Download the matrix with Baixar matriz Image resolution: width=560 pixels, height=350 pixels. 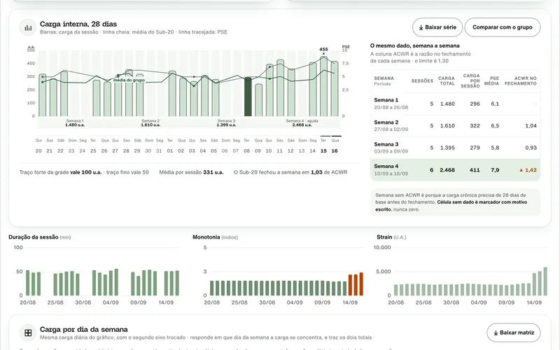point(513,332)
